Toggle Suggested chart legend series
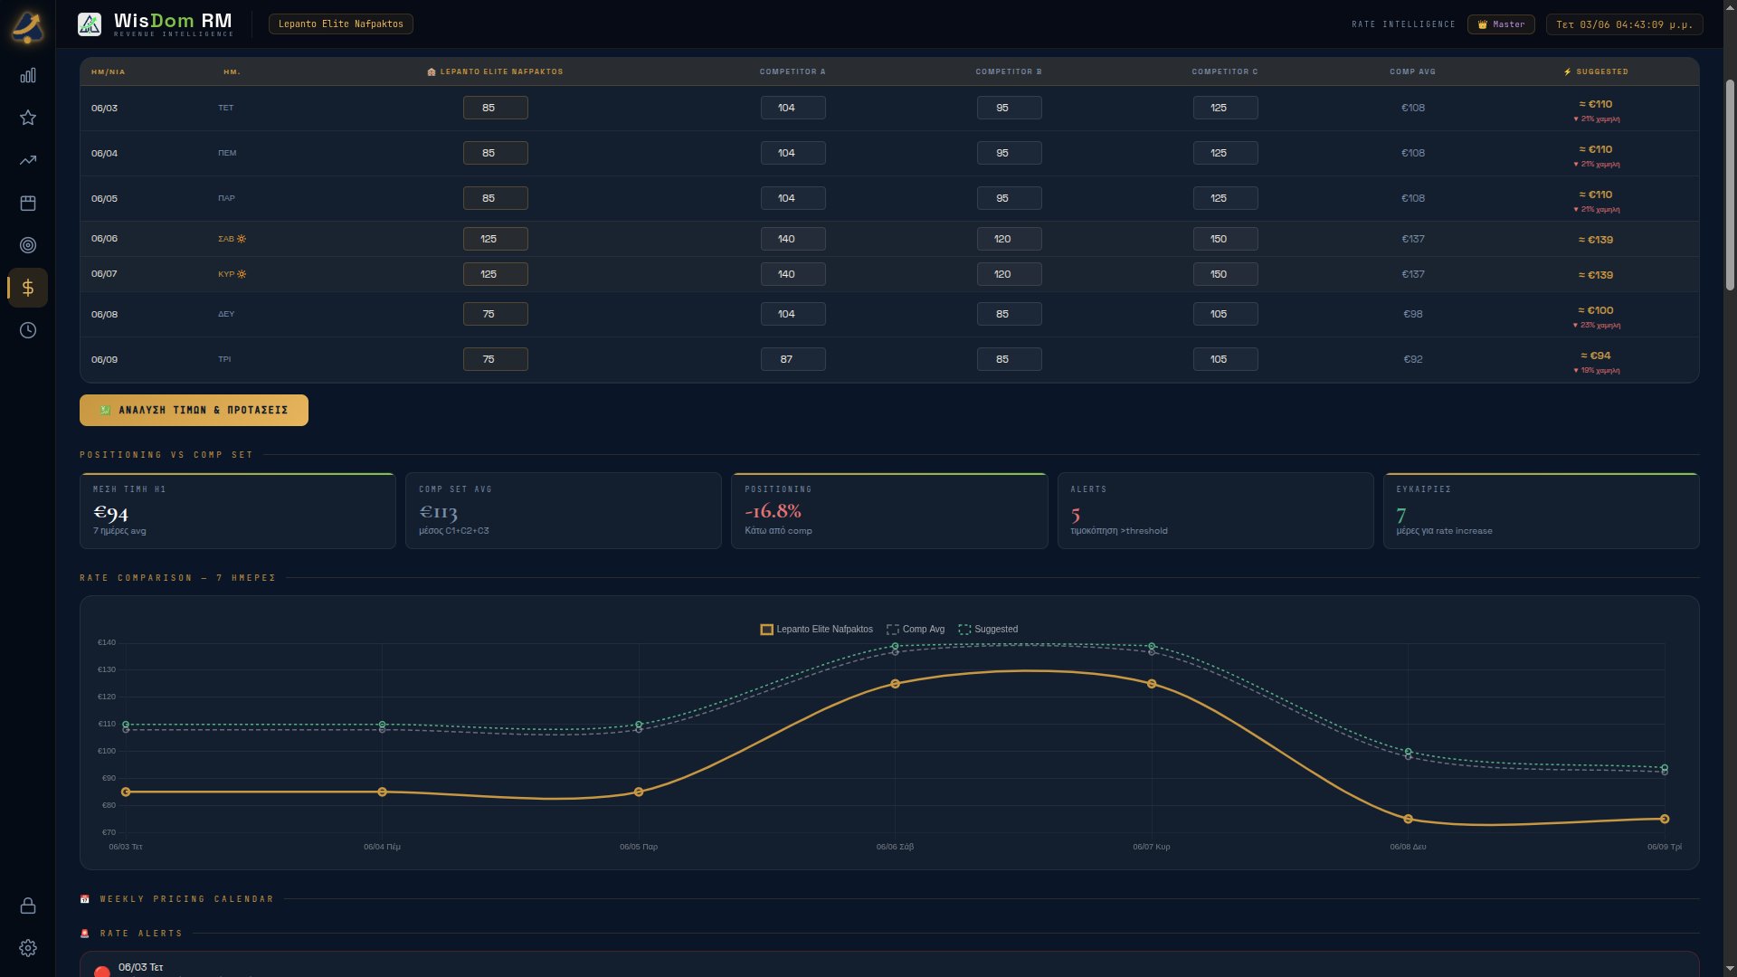Image resolution: width=1737 pixels, height=977 pixels. 988,630
